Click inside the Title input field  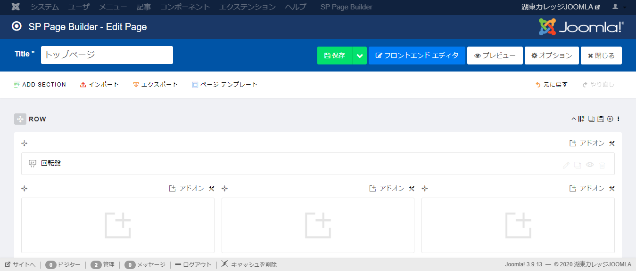(107, 55)
